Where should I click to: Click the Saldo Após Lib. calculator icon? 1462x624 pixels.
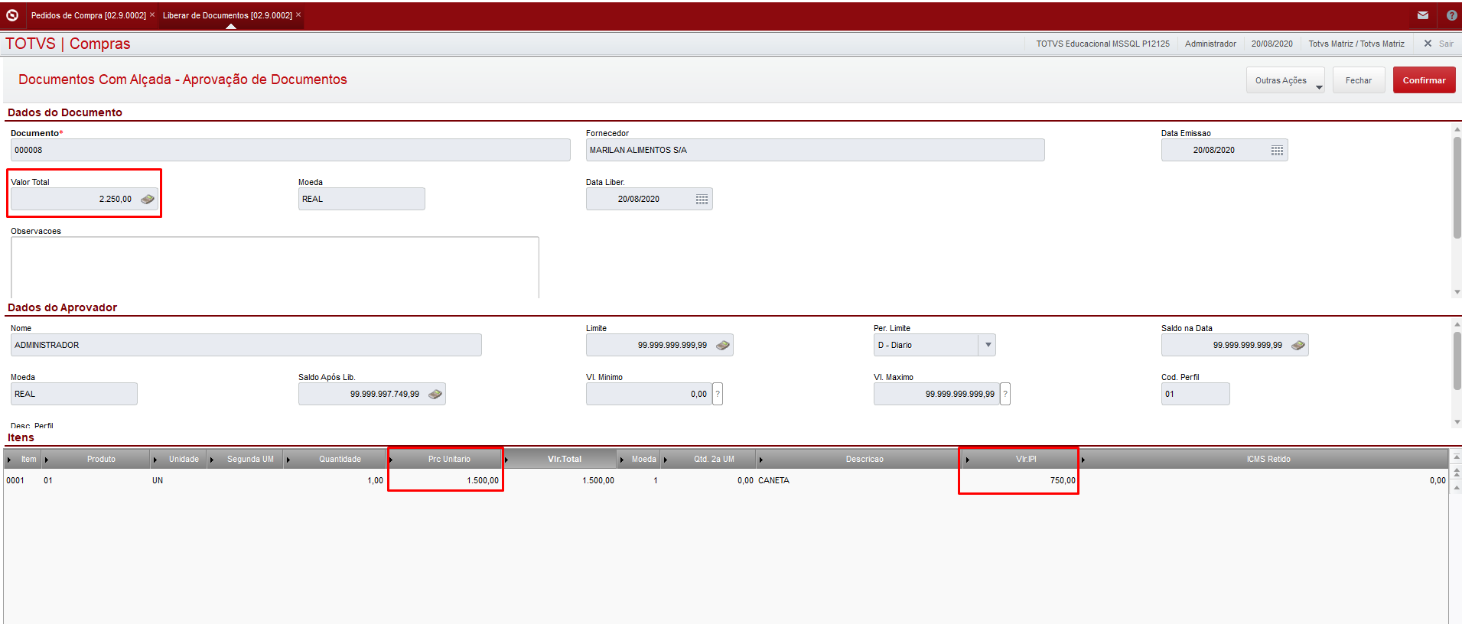(435, 394)
